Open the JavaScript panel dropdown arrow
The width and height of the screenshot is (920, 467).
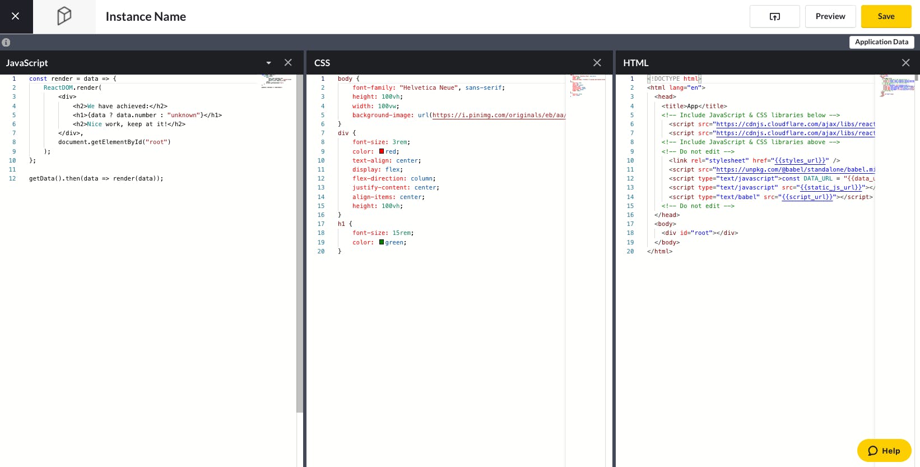click(x=268, y=63)
